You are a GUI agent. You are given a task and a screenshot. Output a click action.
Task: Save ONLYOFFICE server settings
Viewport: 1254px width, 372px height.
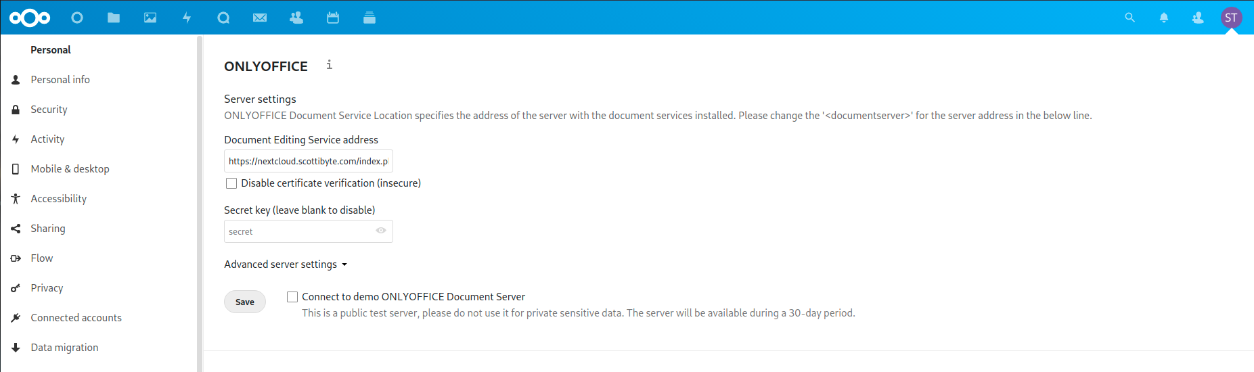coord(245,302)
